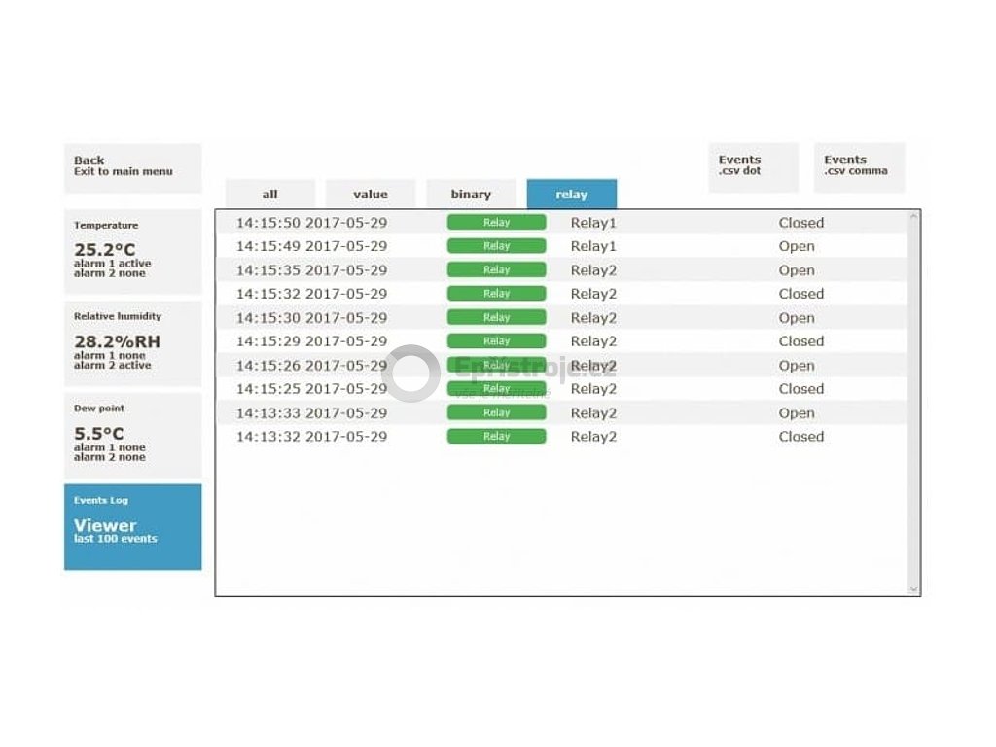Switch to the all tab
Viewport: 996px width, 747px height.
(270, 194)
